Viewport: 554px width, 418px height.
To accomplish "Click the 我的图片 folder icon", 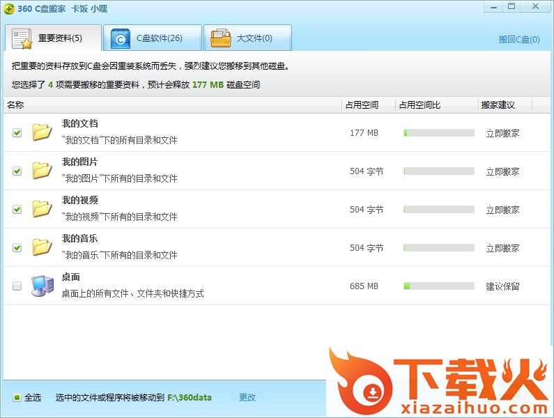I will point(42,171).
